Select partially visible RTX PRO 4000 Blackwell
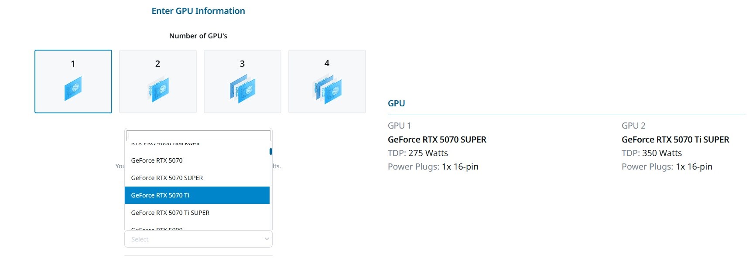 tap(197, 144)
